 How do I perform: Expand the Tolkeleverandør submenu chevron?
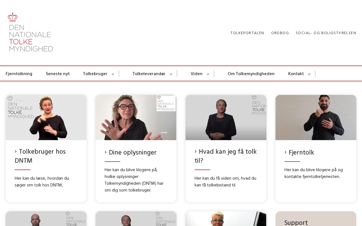171,74
